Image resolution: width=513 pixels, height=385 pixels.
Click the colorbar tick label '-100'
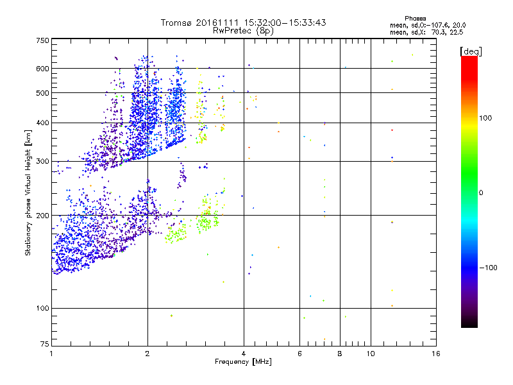click(x=488, y=268)
